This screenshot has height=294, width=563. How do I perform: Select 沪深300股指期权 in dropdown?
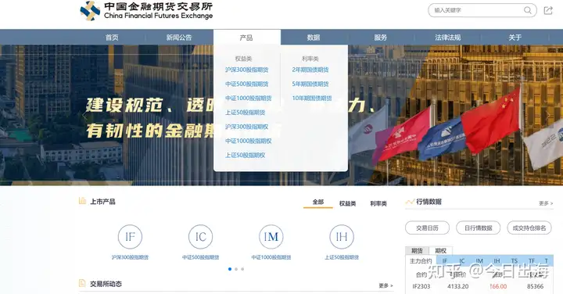pyautogui.click(x=246, y=127)
